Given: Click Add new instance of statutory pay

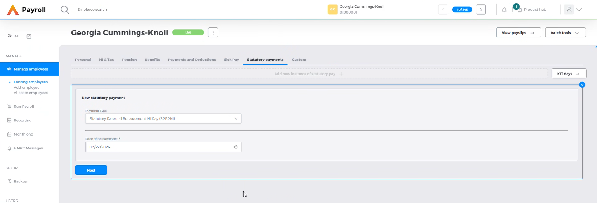Looking at the screenshot, I should coord(309,74).
